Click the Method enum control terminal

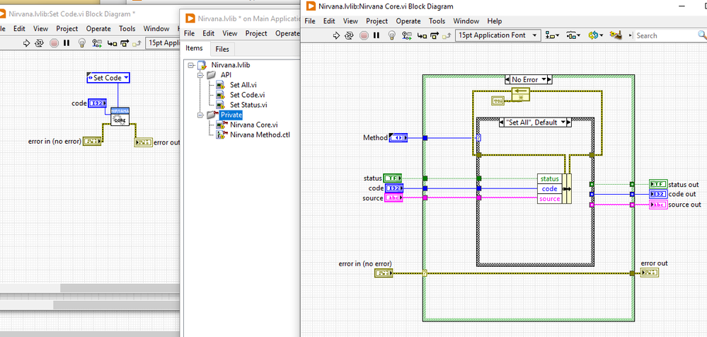(398, 138)
